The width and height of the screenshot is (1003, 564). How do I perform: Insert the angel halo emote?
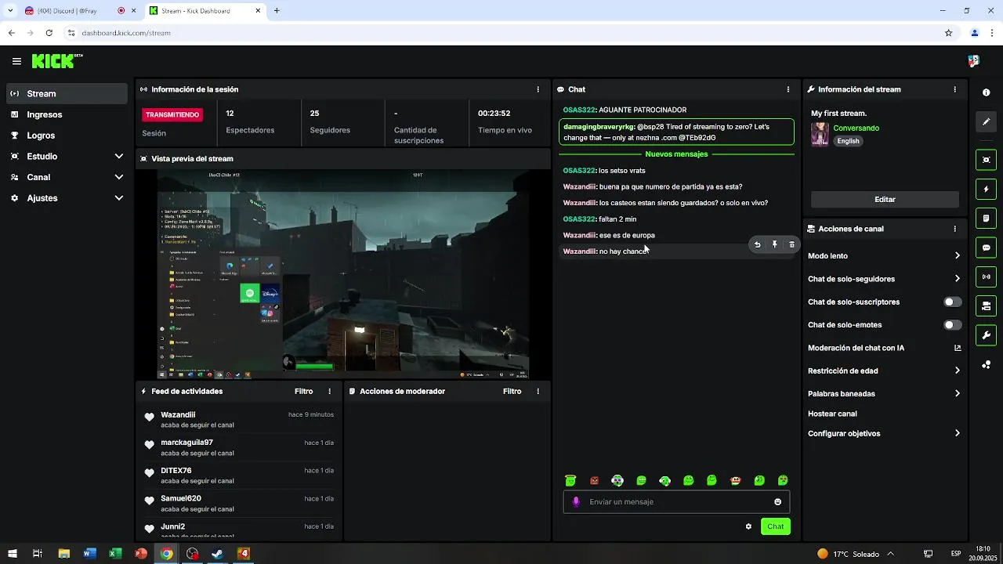click(x=570, y=480)
